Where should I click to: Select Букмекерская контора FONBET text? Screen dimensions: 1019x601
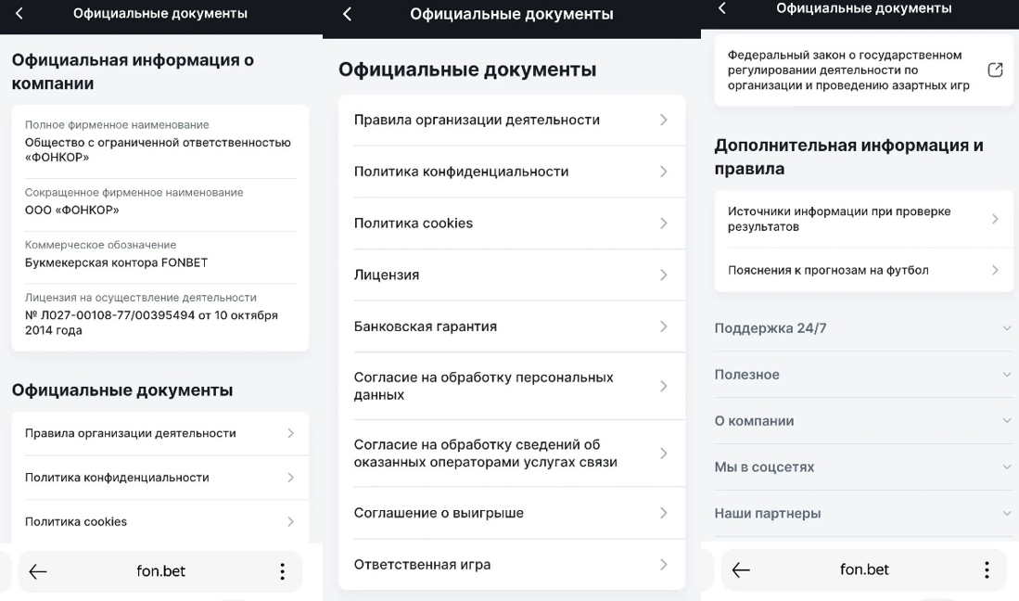116,262
